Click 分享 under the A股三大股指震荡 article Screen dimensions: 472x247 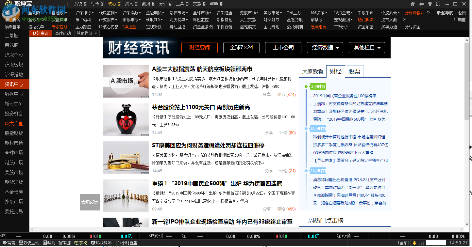coord(267,95)
